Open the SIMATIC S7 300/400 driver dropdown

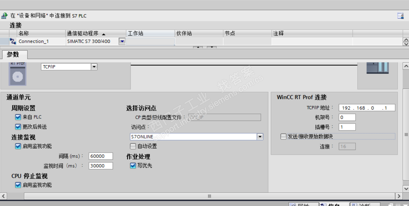pos(122,41)
